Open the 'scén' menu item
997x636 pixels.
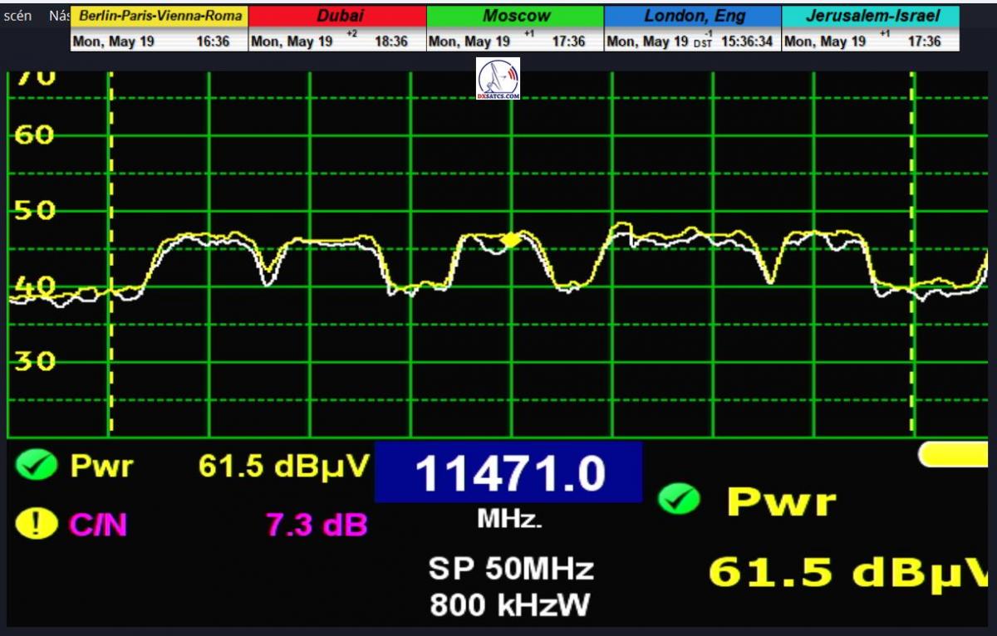coord(17,16)
